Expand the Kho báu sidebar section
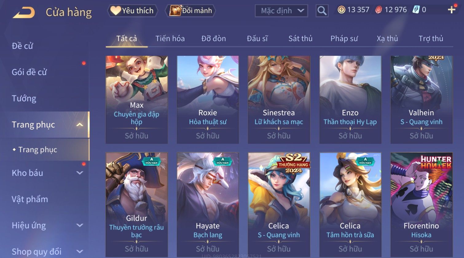This screenshot has height=258, width=464. pos(80,173)
